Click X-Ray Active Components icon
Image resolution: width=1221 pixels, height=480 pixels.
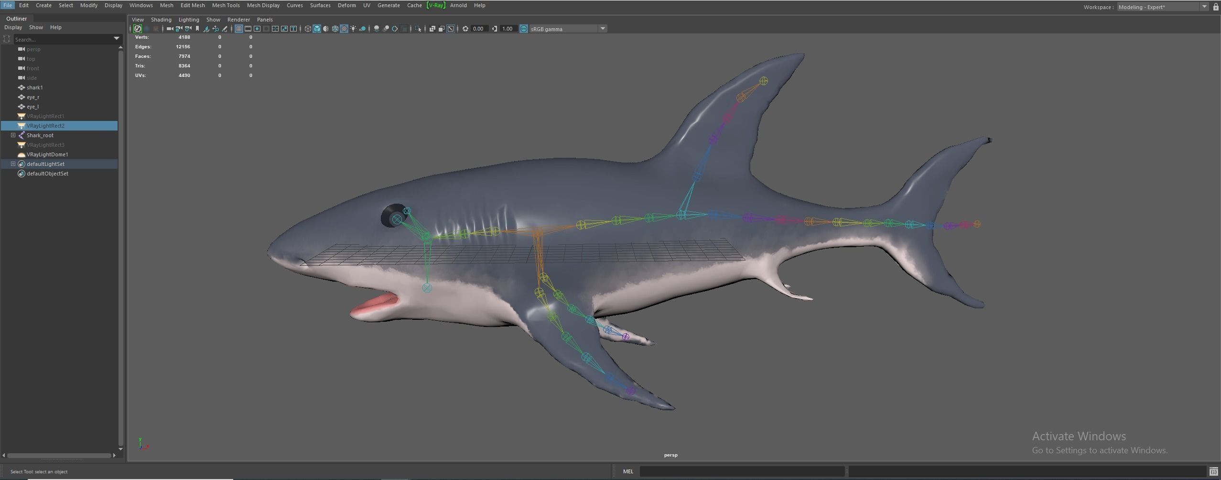coord(442,29)
